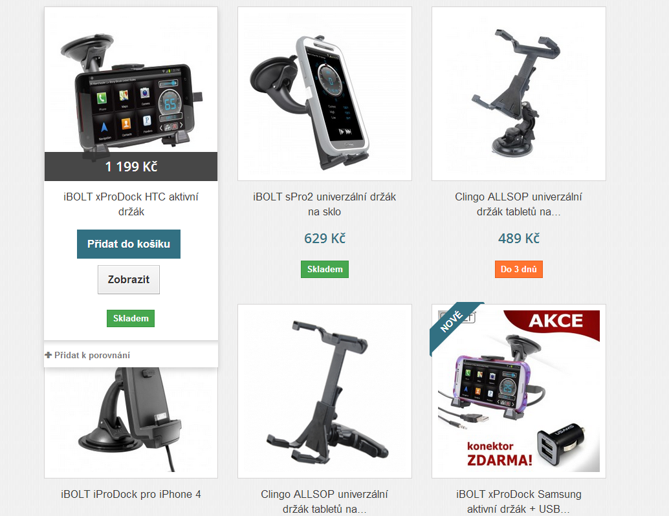
Task: Open the Clingo ALLSOP vent mount tablet holder image
Action: tap(325, 391)
